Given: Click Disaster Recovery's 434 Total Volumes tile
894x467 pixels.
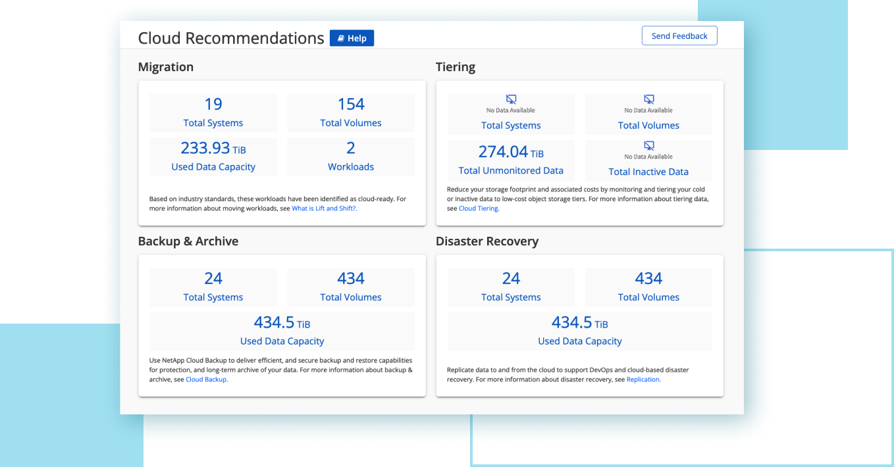Looking at the screenshot, I should coord(648,287).
